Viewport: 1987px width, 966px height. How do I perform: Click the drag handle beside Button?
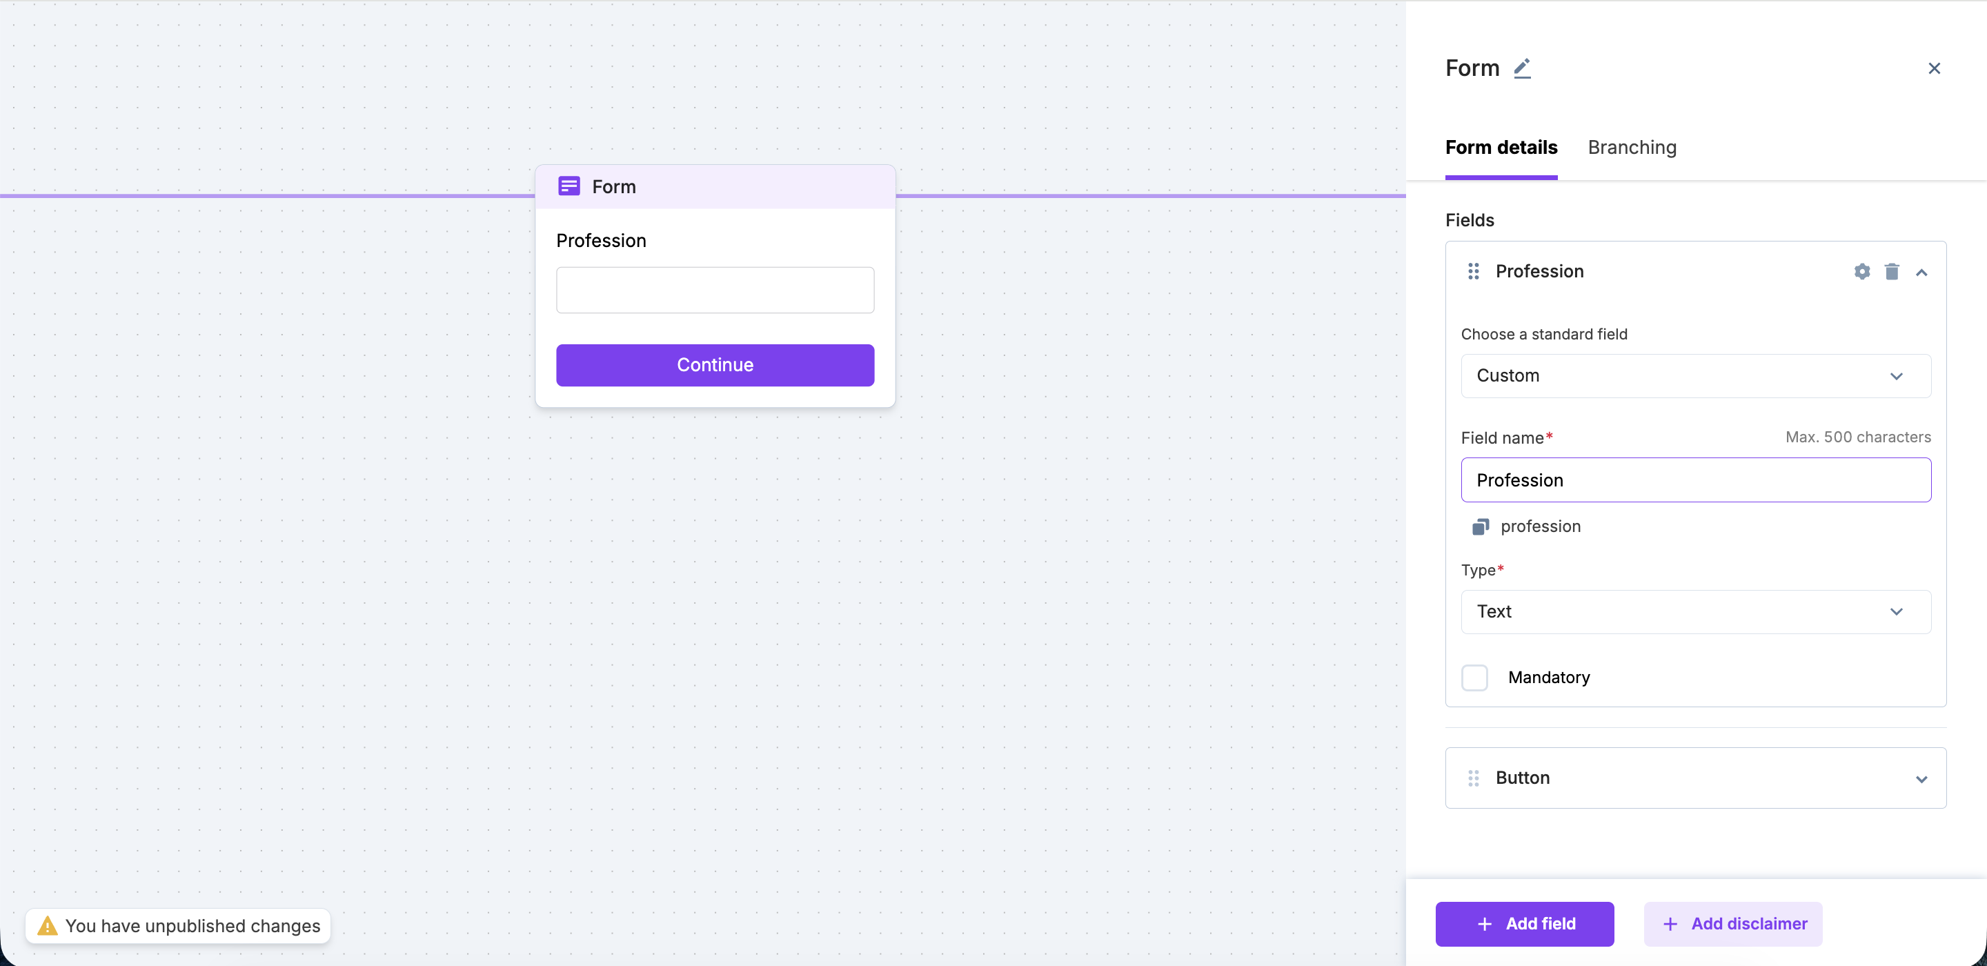[x=1473, y=778]
